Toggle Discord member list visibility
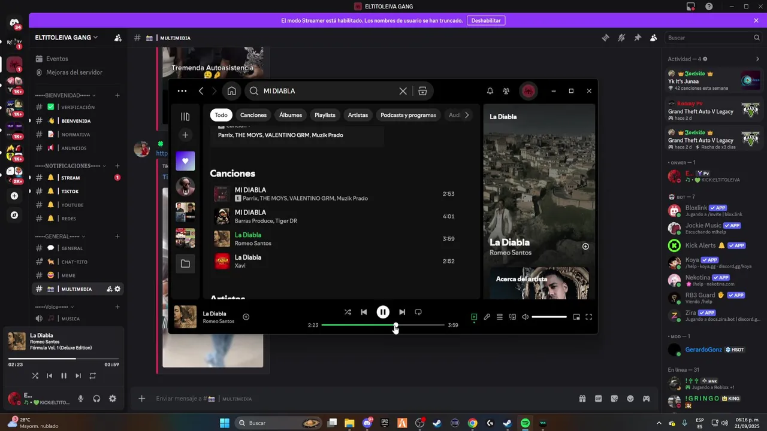This screenshot has height=431, width=767. pyautogui.click(x=654, y=38)
